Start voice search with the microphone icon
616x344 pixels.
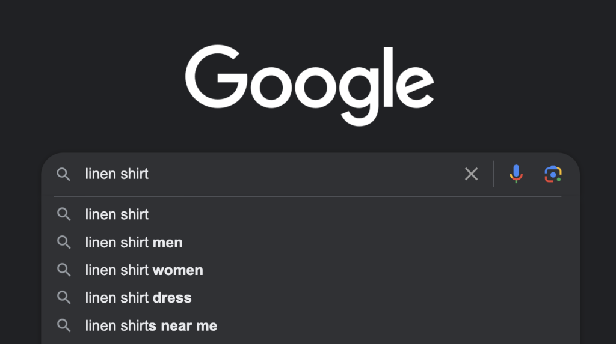(x=516, y=174)
